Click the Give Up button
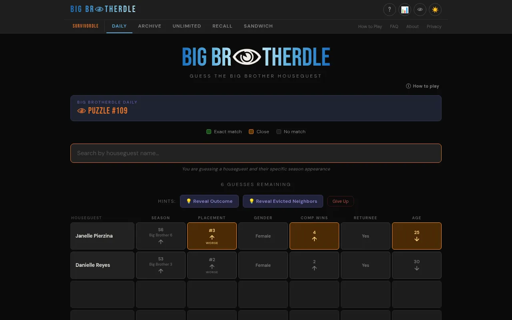The image size is (512, 320). (340, 201)
